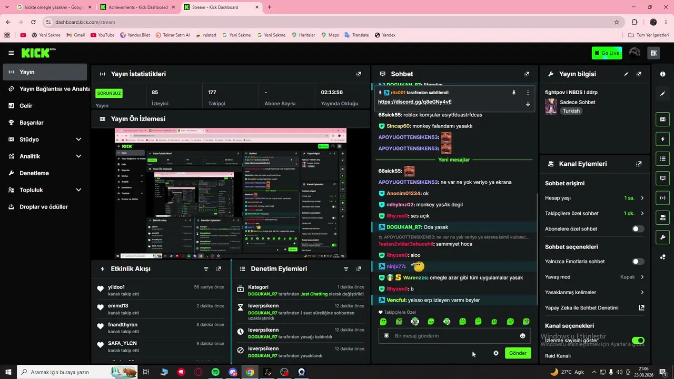Click the Turkish language tag
This screenshot has width=674, height=379.
tap(571, 111)
